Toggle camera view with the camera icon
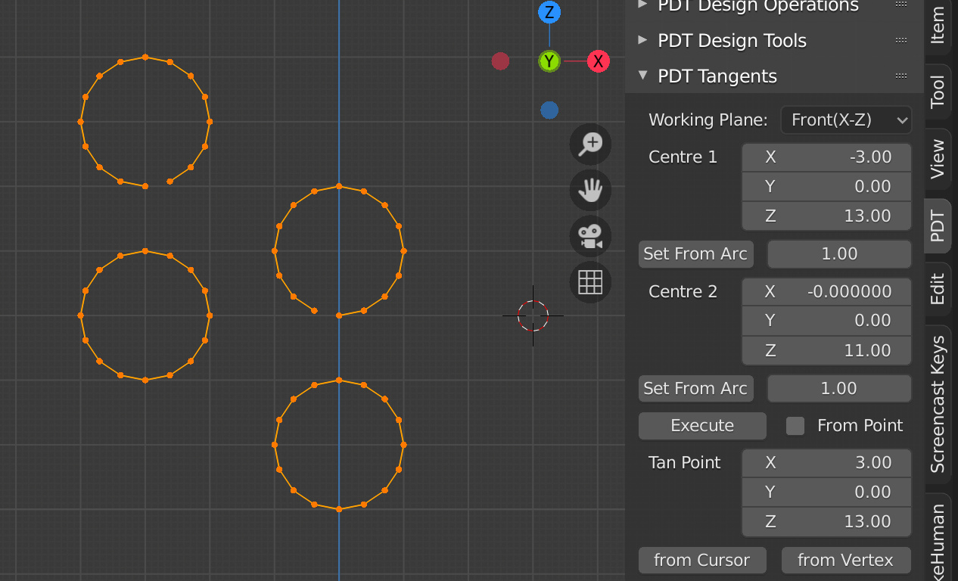The image size is (958, 581). pos(589,236)
